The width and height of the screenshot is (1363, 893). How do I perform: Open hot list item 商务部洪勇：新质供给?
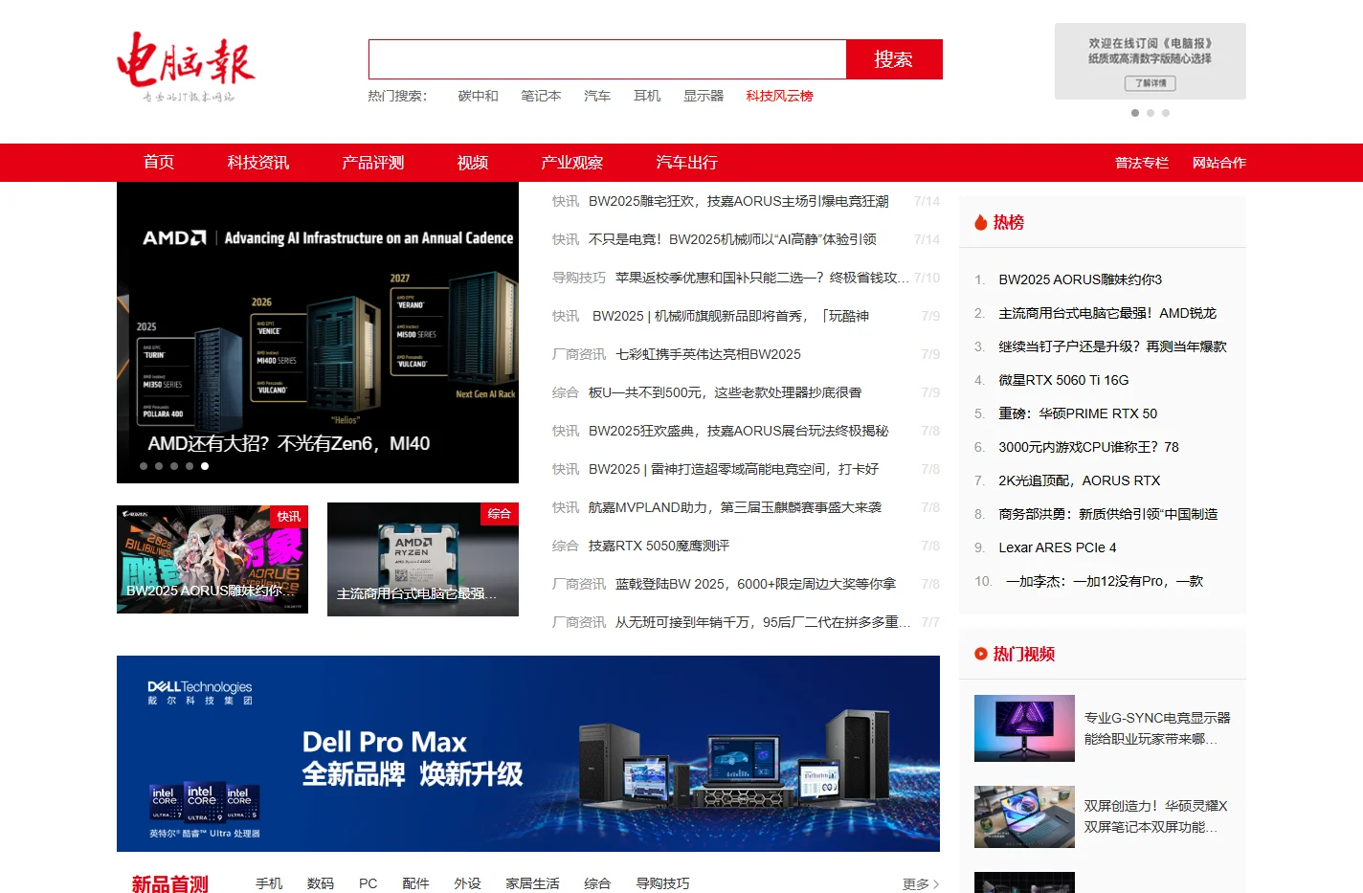[1108, 514]
